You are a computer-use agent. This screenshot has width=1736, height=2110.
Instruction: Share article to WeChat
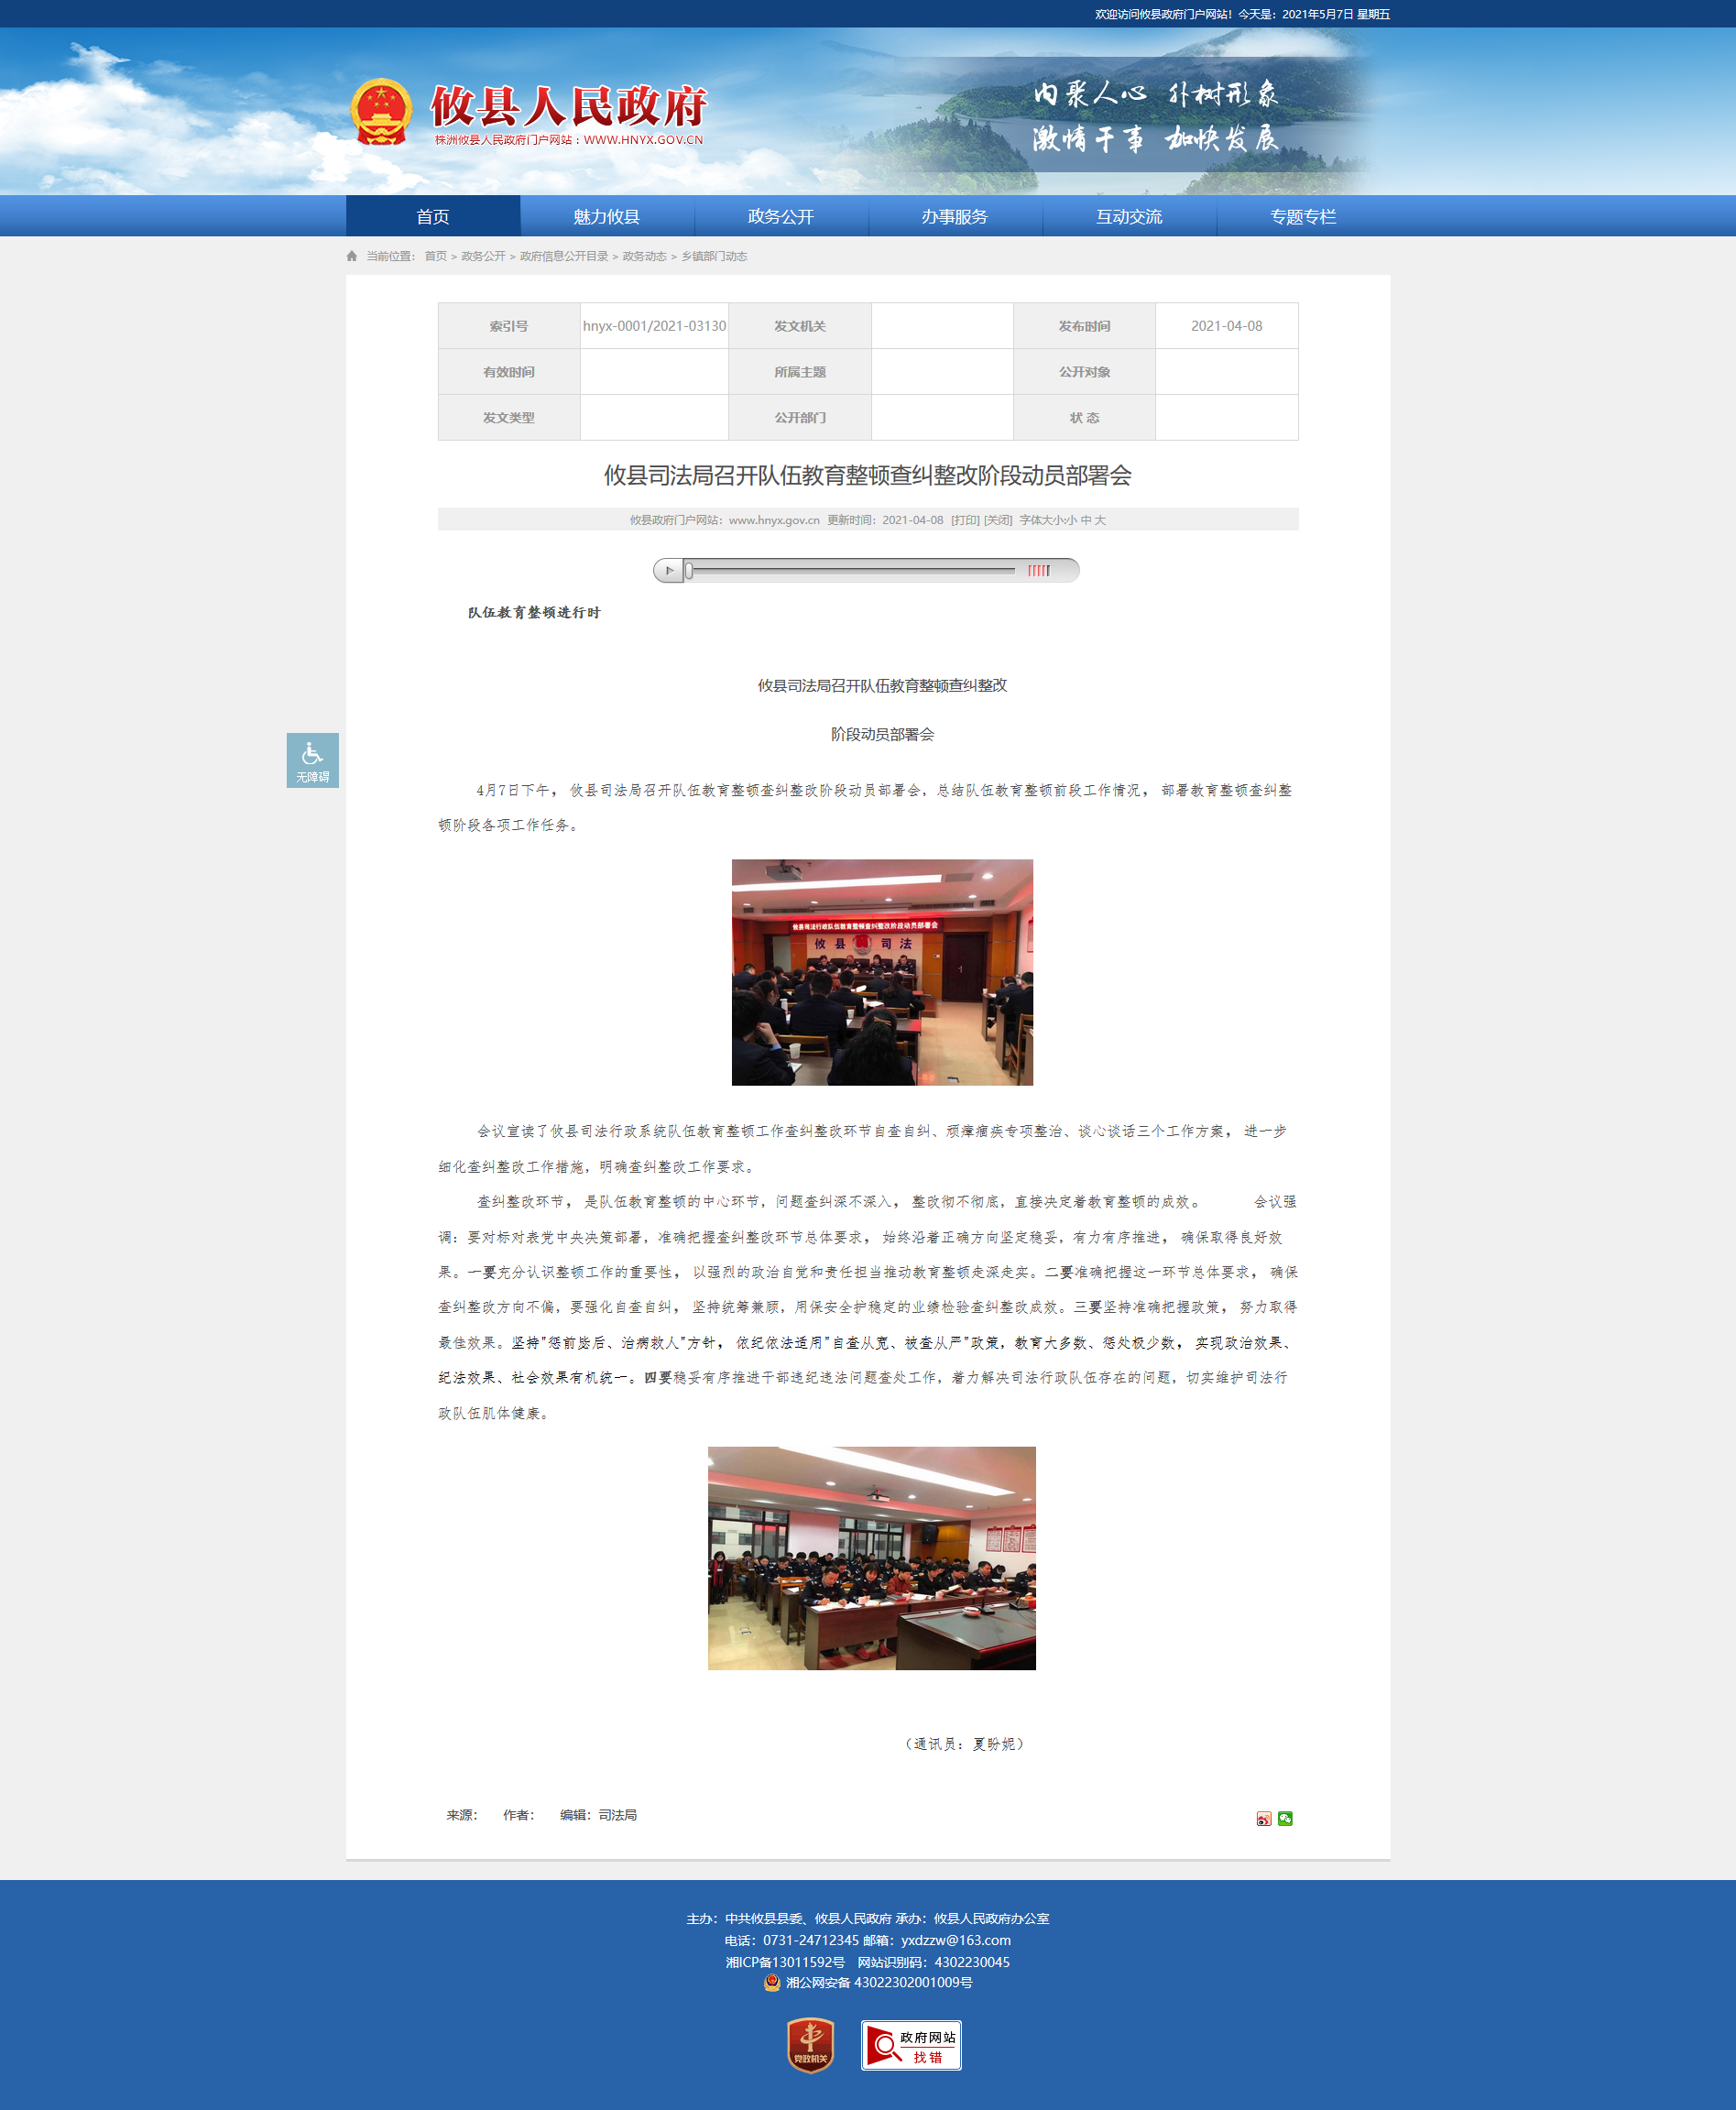1285,1818
